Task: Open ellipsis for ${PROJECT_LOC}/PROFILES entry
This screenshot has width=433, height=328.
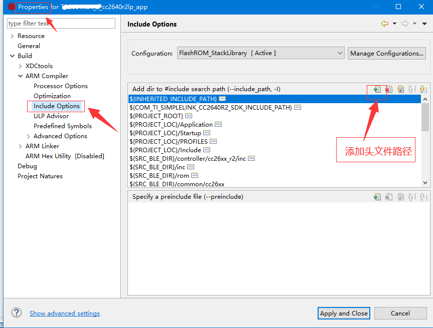Action: (x=213, y=141)
